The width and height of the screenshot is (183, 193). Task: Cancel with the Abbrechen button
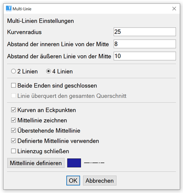click(100, 181)
